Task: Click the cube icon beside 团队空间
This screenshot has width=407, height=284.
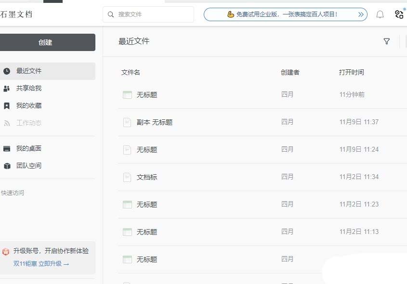Action: pos(7,166)
